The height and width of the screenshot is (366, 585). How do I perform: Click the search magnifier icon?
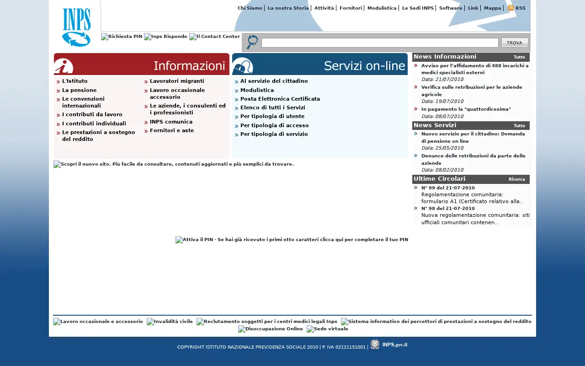click(x=252, y=43)
